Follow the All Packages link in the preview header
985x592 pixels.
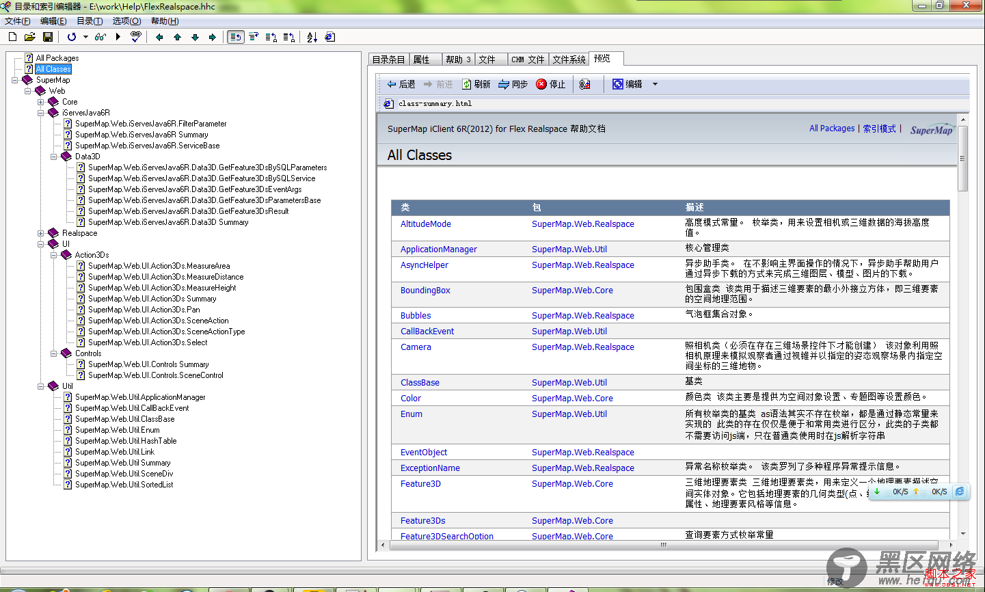pos(832,129)
